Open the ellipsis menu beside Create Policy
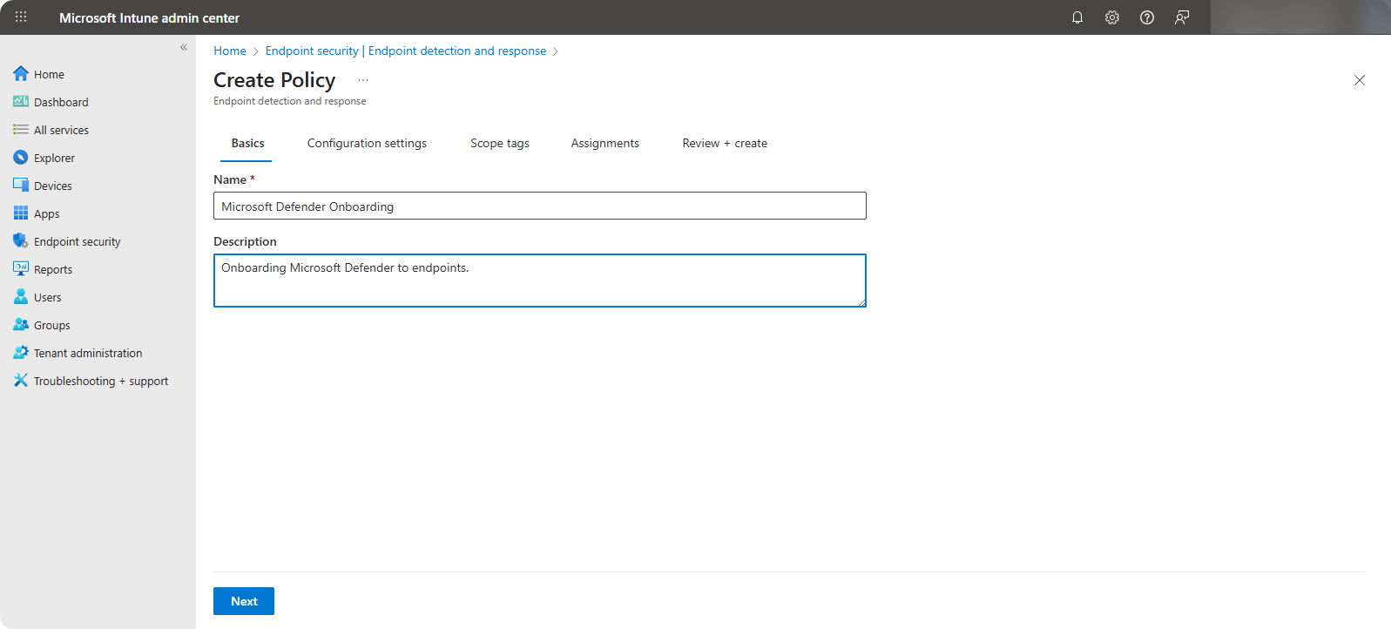This screenshot has width=1391, height=629. [x=363, y=80]
